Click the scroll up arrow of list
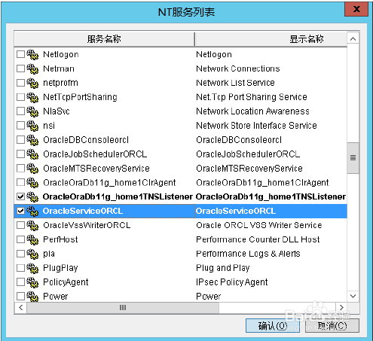373x341 pixels. tap(353, 38)
